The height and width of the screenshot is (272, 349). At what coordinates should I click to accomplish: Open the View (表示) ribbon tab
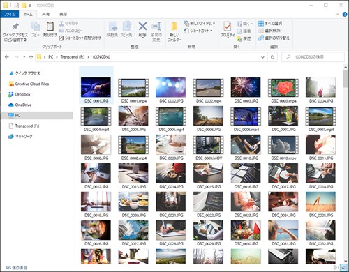(x=63, y=14)
